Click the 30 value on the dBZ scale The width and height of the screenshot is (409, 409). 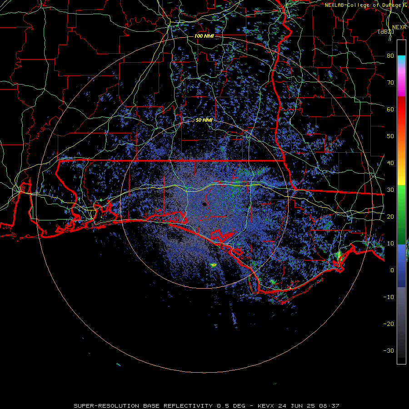point(390,190)
